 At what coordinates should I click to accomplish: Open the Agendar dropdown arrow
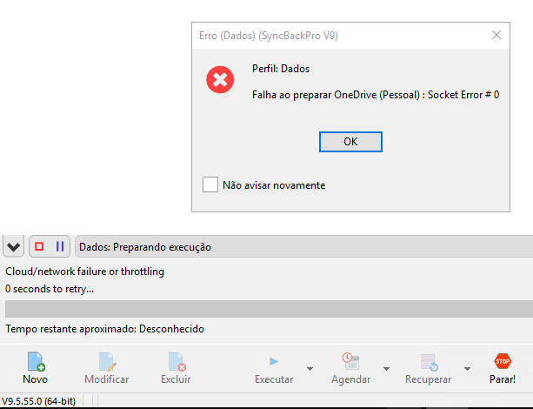pyautogui.click(x=386, y=369)
